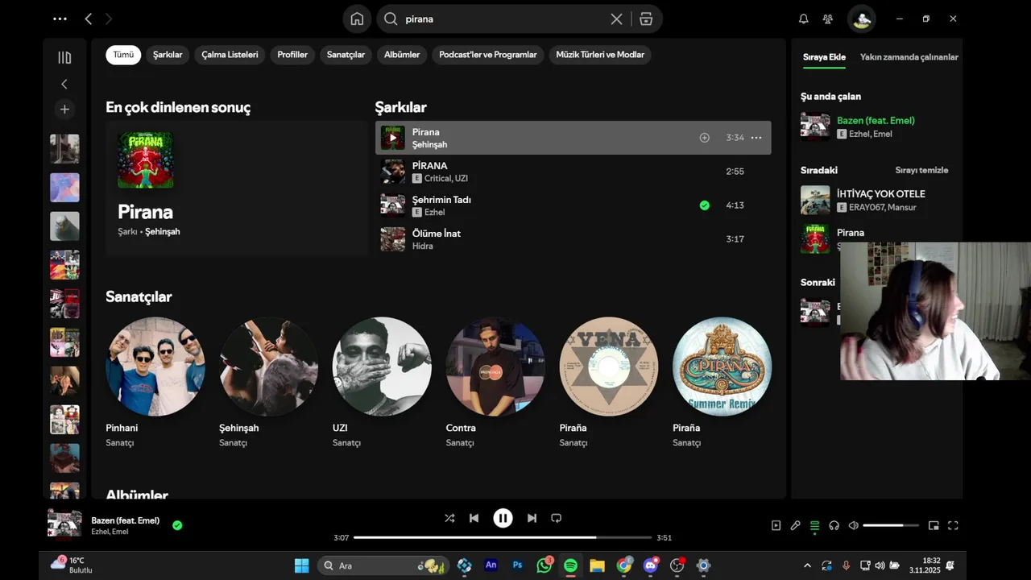1031x580 pixels.
Task: Open the UZI artist card
Action: [382, 383]
